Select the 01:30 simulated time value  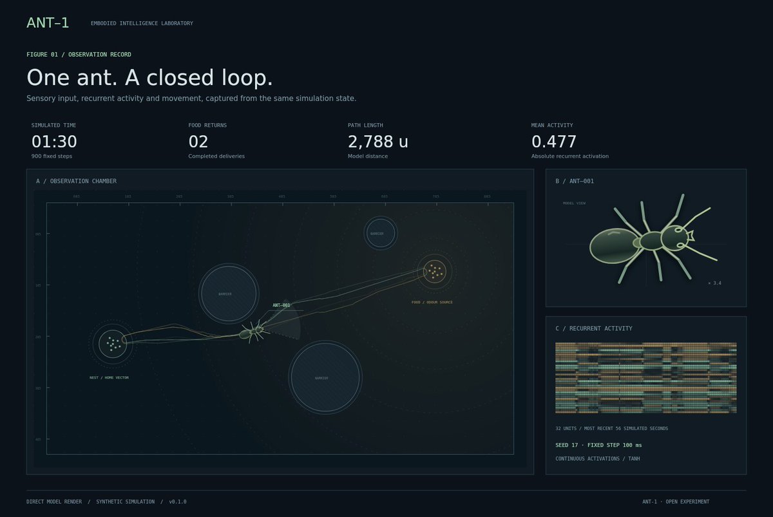pos(54,142)
